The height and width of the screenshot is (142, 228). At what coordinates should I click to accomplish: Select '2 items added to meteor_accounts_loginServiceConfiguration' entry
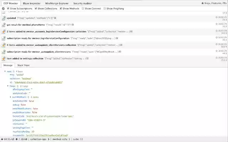pyautogui.click(x=114, y=32)
